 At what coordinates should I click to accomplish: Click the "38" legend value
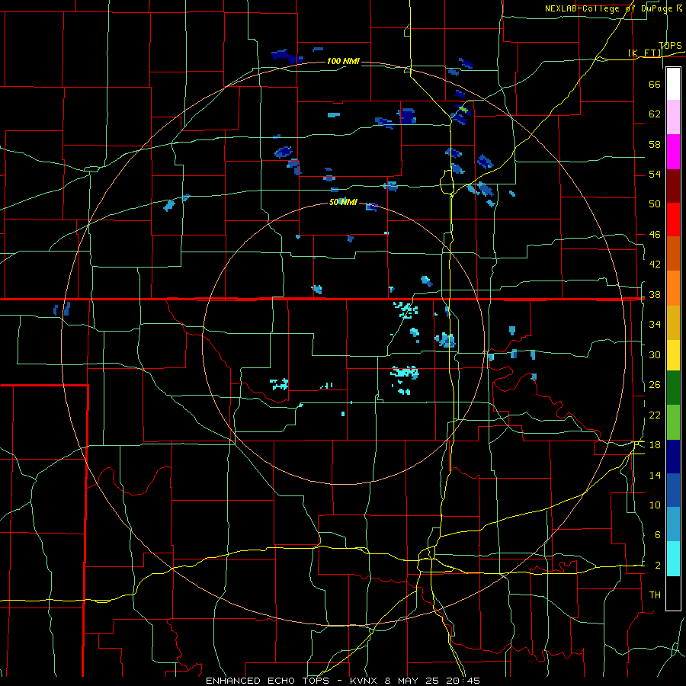tap(655, 295)
